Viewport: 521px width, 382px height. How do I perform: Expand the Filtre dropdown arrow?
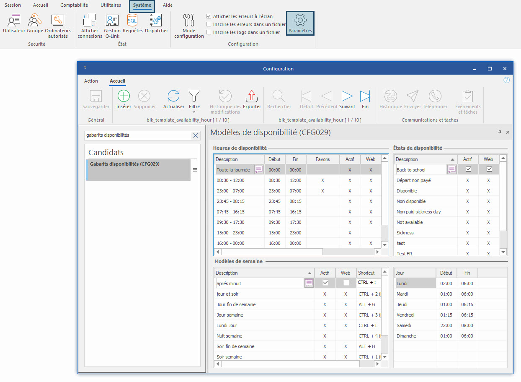[x=194, y=112]
